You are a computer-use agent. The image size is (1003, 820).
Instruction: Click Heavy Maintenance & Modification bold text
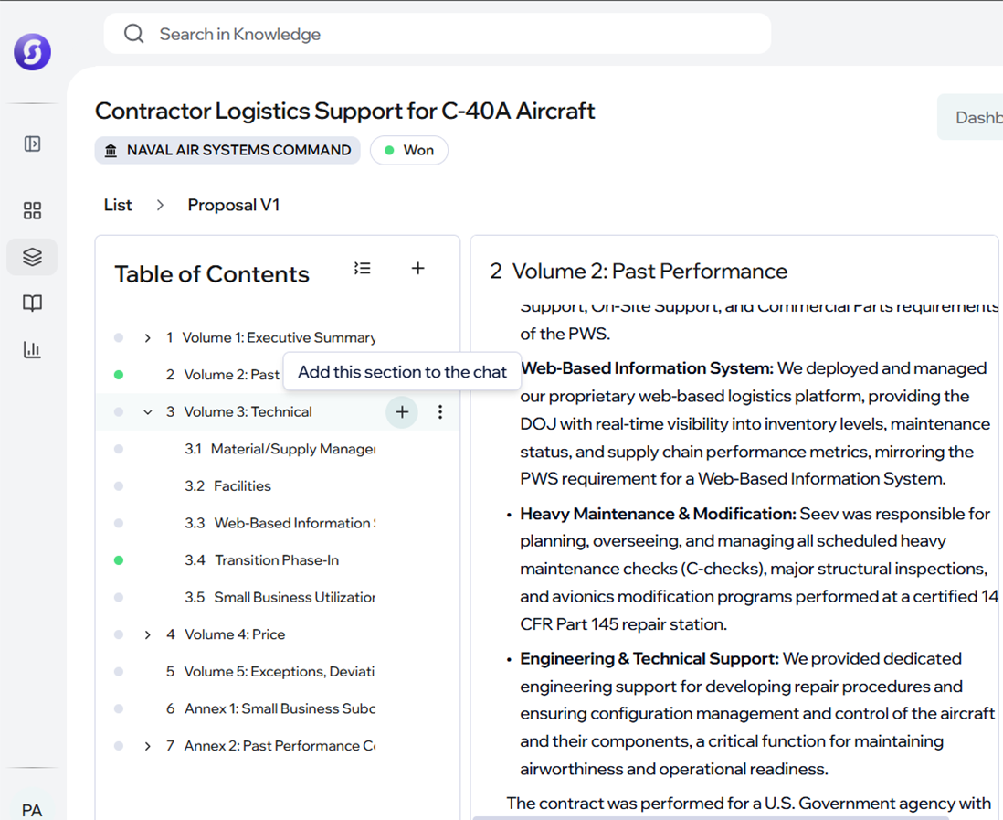tap(658, 514)
